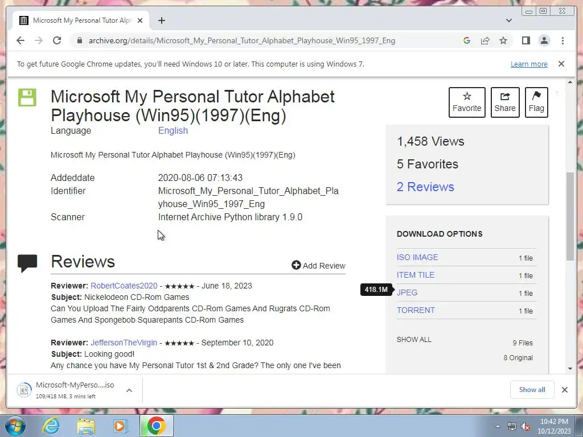Show hidden system tray icons
Image resolution: width=583 pixels, height=437 pixels.
coord(498,426)
